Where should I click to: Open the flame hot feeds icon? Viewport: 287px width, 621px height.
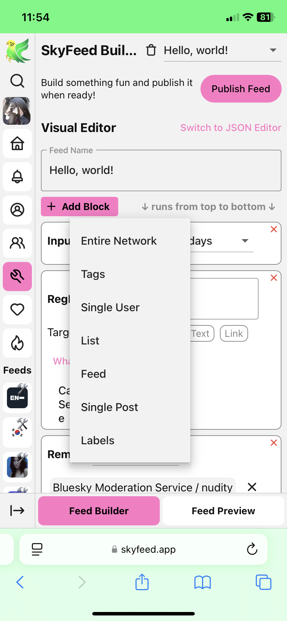17,343
